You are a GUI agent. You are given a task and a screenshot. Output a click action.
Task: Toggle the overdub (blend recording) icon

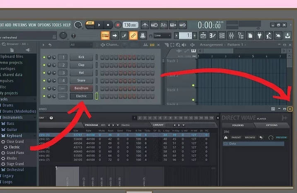coord(173,25)
